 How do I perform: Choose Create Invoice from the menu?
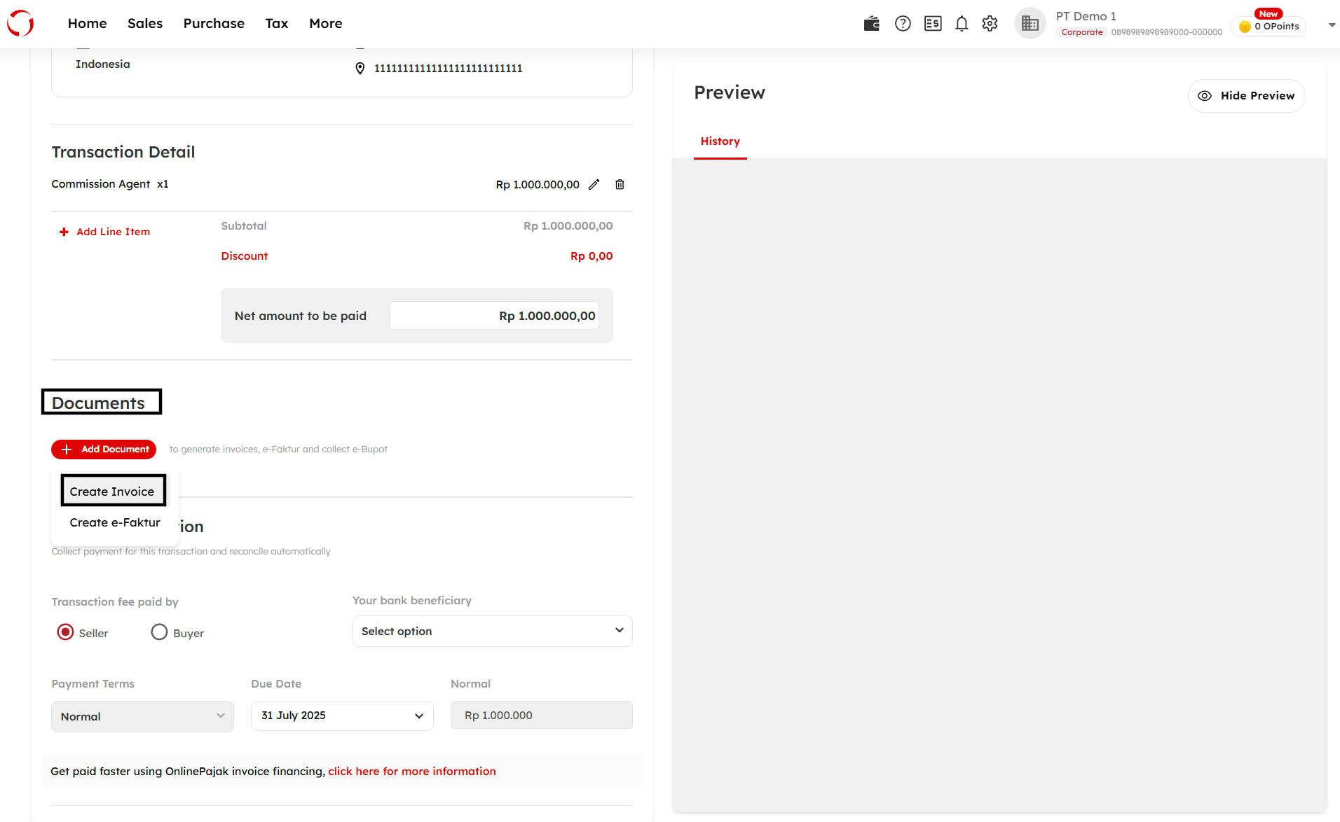112,492
